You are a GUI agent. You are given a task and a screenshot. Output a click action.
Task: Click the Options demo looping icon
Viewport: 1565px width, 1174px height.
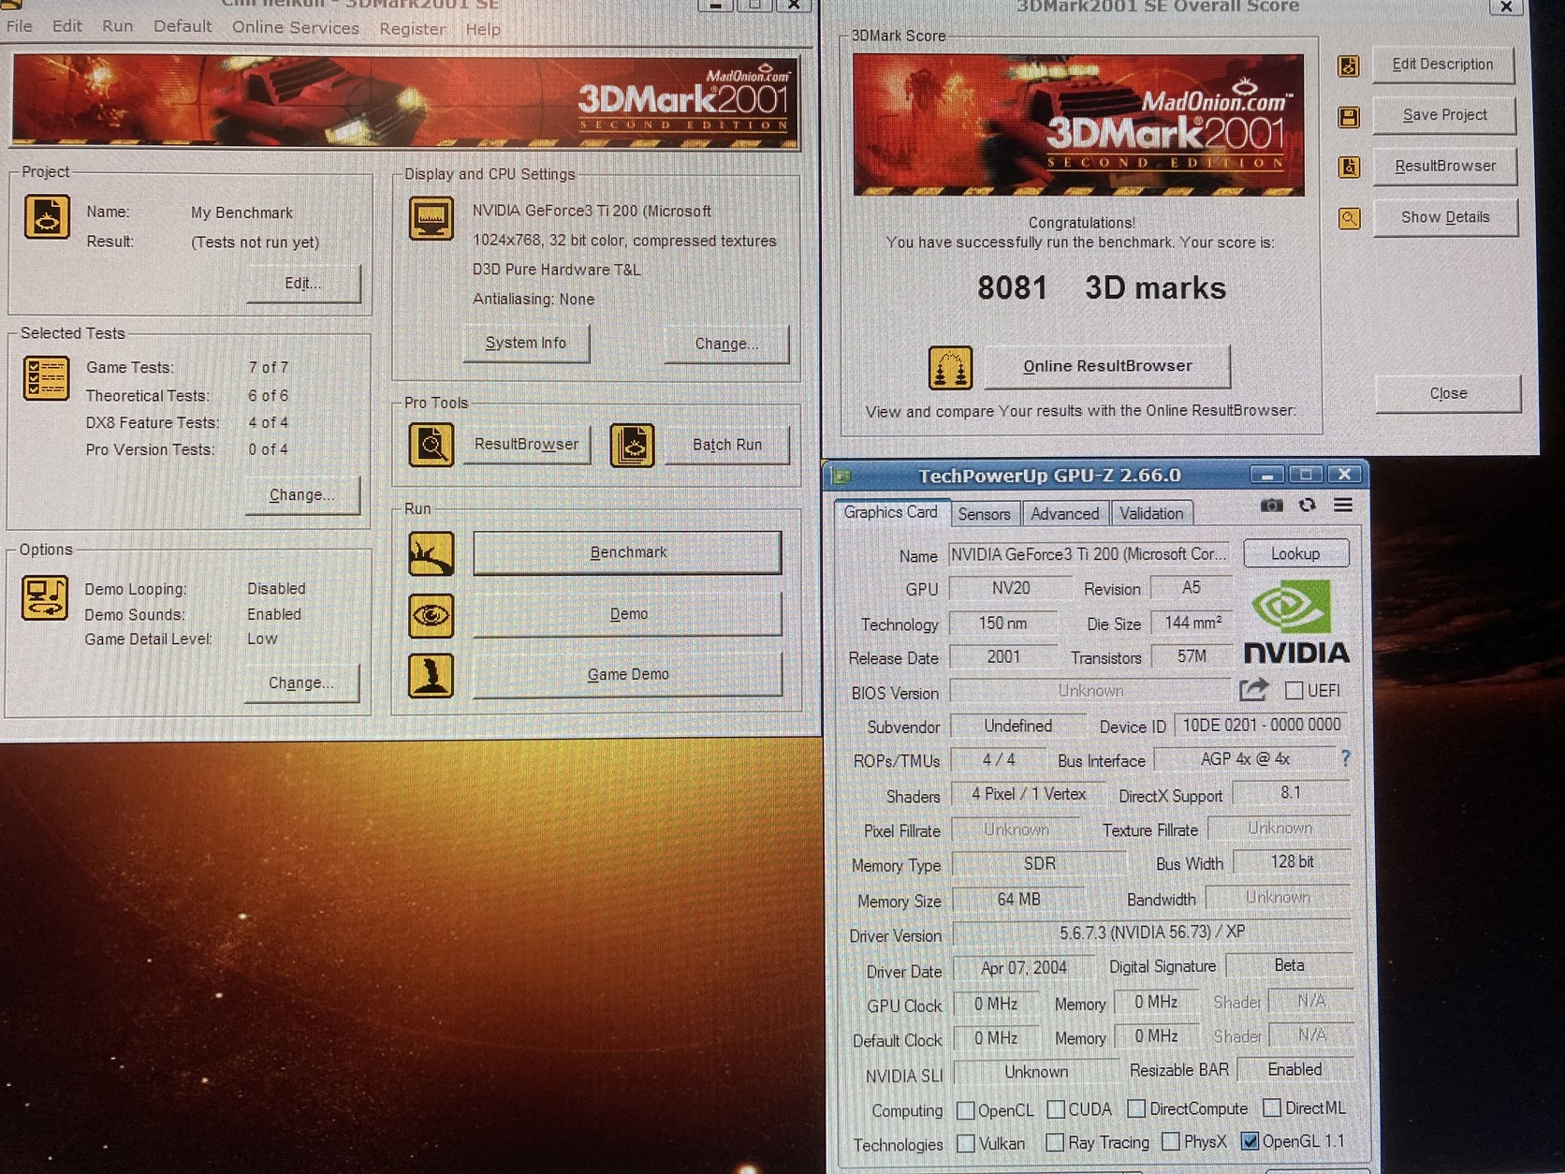pos(45,598)
